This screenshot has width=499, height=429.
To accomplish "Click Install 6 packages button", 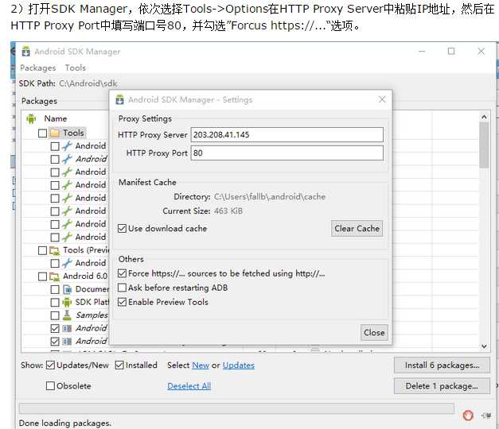I will (x=442, y=365).
